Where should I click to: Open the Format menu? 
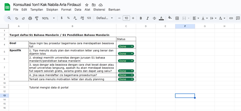pyautogui.click(x=66, y=9)
